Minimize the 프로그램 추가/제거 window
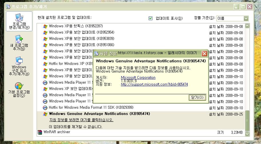This screenshot has height=144, width=261. click(236, 7)
